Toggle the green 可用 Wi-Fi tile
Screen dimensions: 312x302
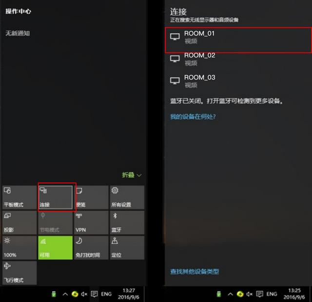pyautogui.click(x=55, y=248)
